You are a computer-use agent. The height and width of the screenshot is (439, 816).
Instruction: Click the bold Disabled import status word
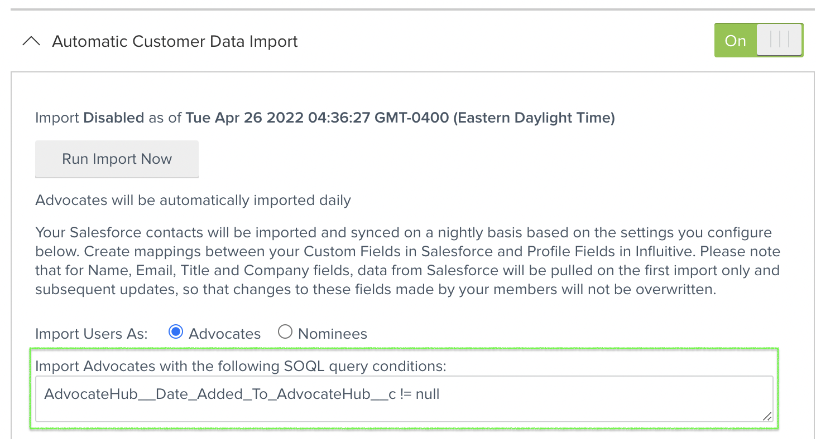[x=113, y=118]
